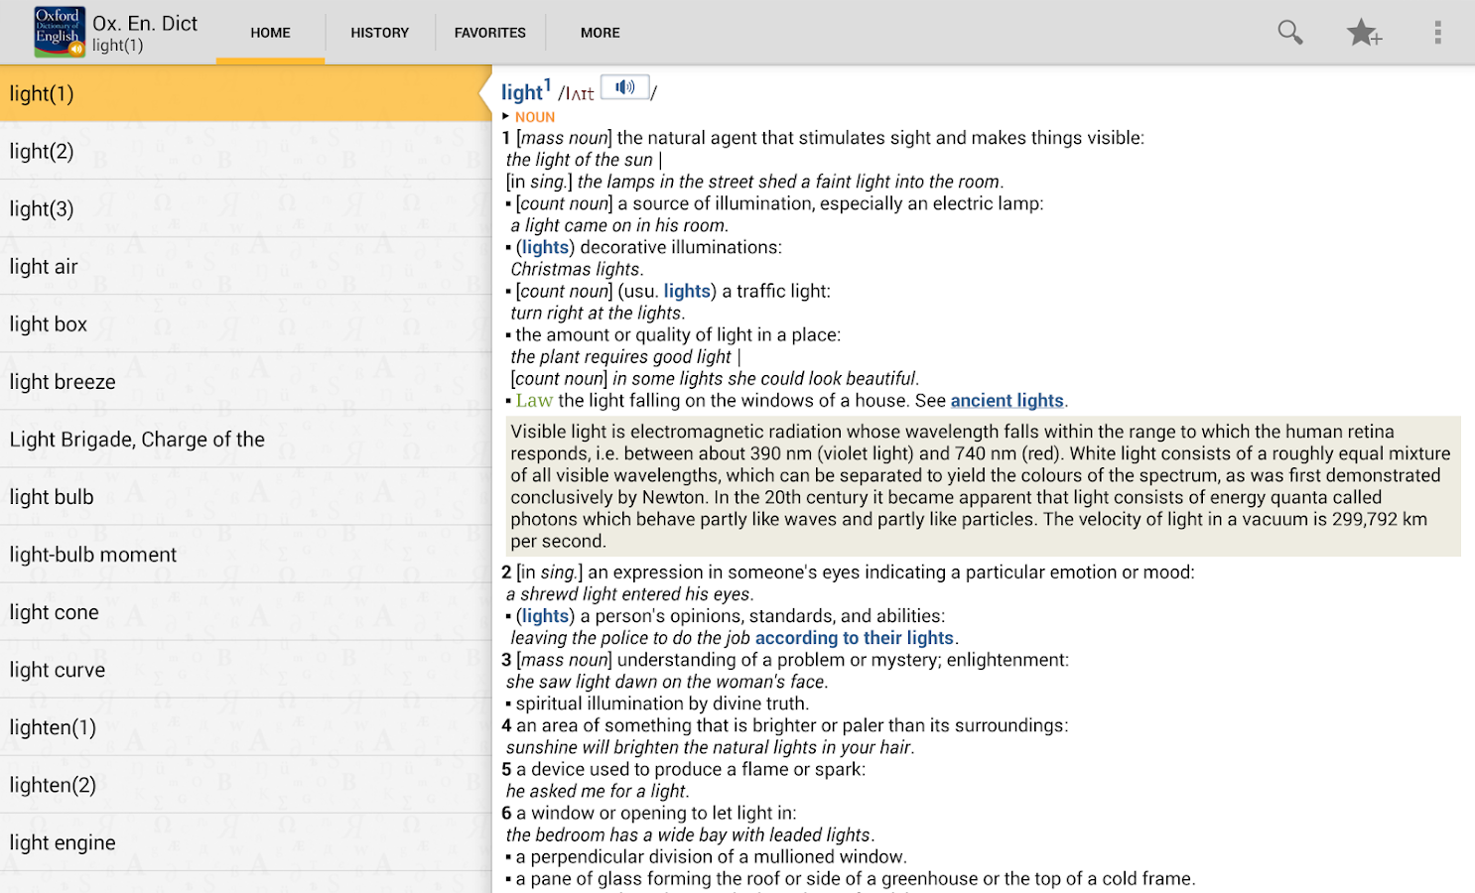Collapse the NOUN section triangle
Screen dimensions: 1475x893
506,117
